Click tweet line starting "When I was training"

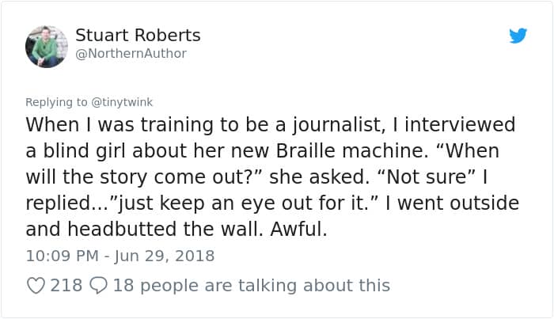(x=271, y=125)
